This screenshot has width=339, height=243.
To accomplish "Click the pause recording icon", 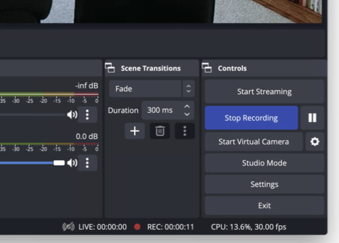I will point(312,118).
